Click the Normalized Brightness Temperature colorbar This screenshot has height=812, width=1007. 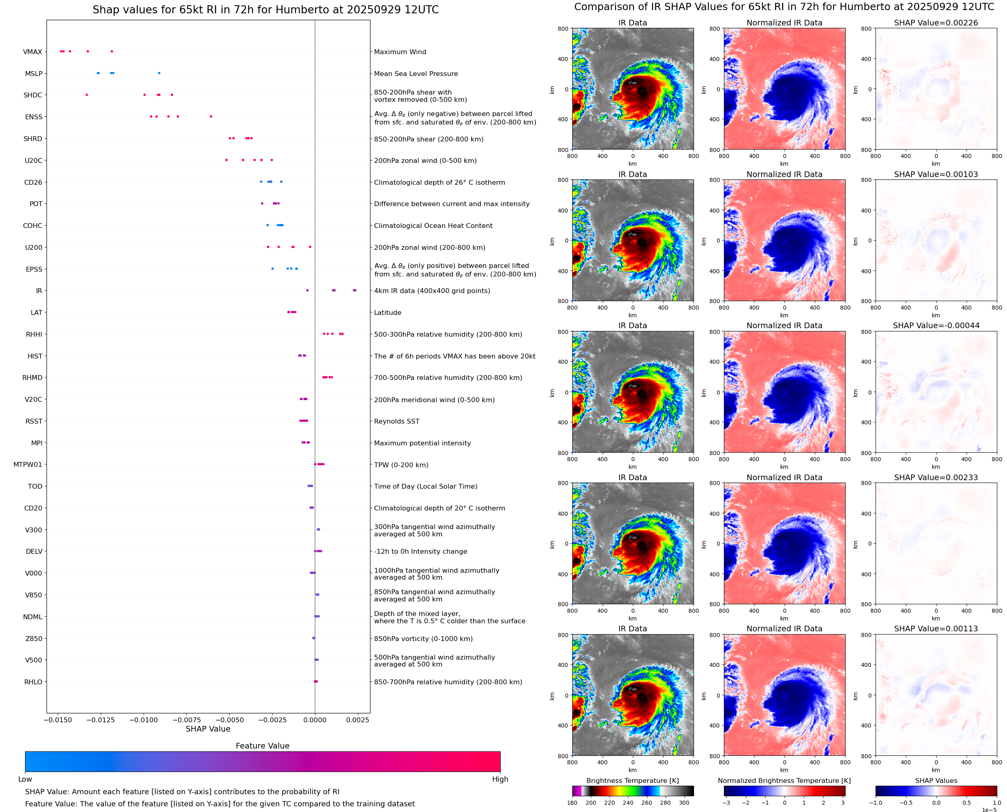pos(784,791)
